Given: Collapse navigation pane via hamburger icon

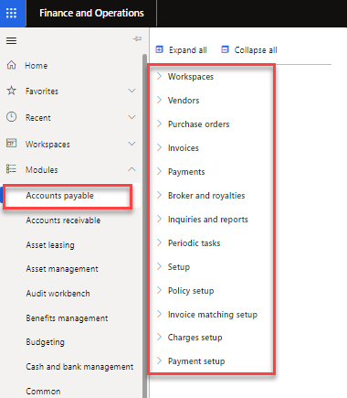Looking at the screenshot, I should pos(12,40).
